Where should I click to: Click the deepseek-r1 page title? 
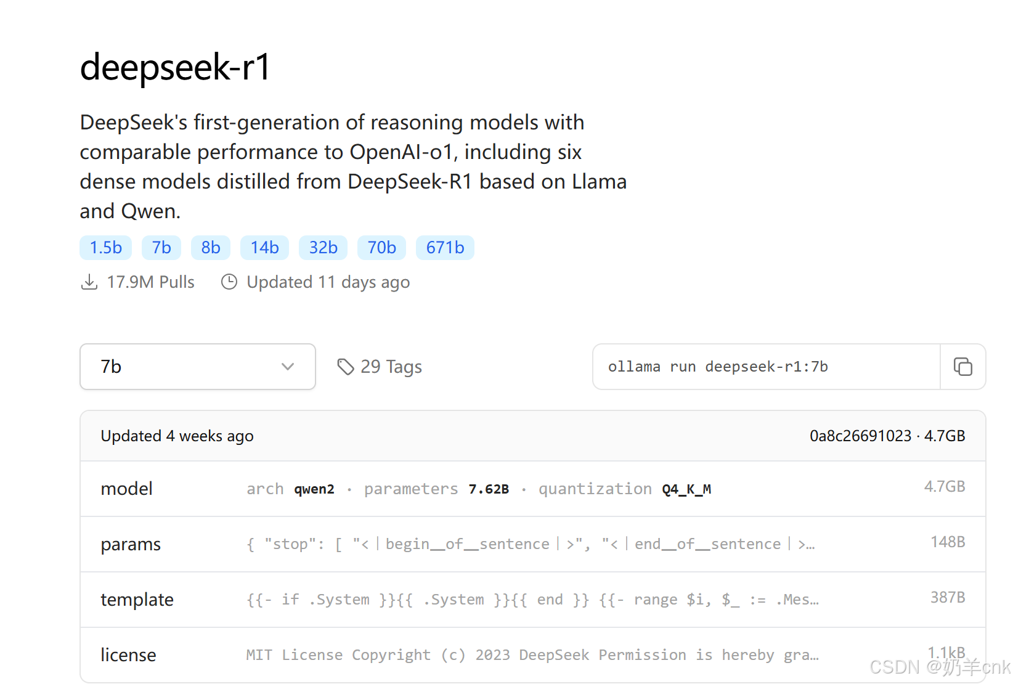(x=176, y=67)
